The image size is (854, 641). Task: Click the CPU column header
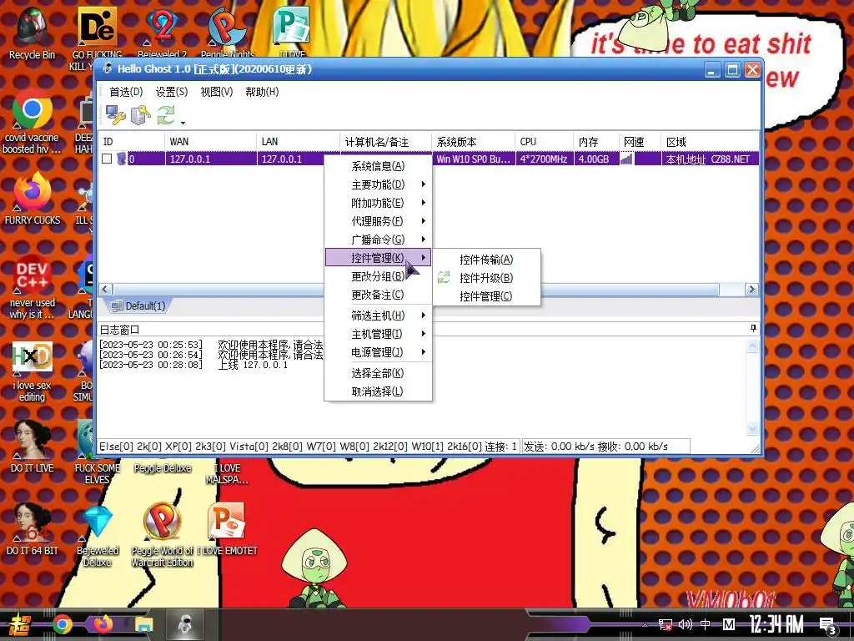[x=544, y=142]
